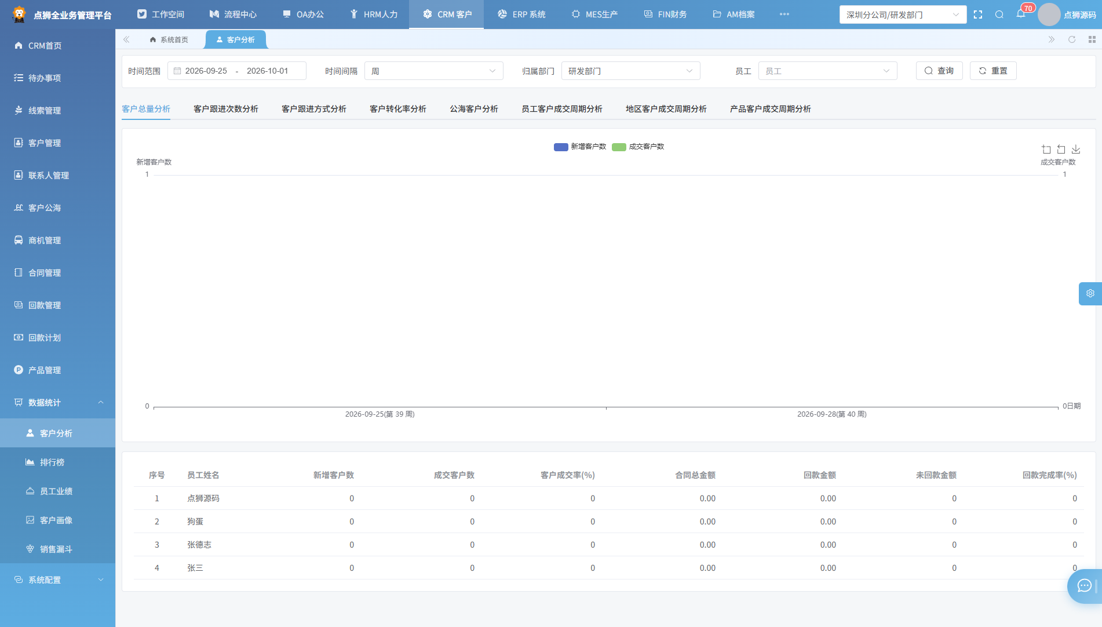
Task: Toggle 成交客户数 legend series
Action: [638, 147]
